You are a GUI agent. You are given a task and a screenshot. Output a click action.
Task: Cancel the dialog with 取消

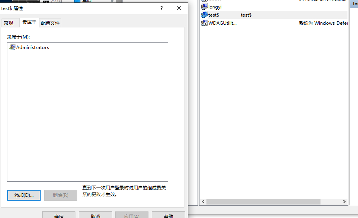[95, 215]
